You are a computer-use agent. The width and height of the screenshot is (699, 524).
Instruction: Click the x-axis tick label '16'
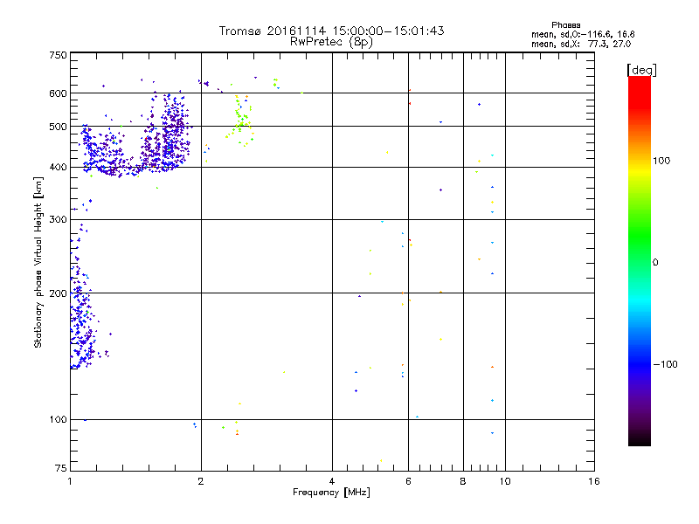click(594, 481)
